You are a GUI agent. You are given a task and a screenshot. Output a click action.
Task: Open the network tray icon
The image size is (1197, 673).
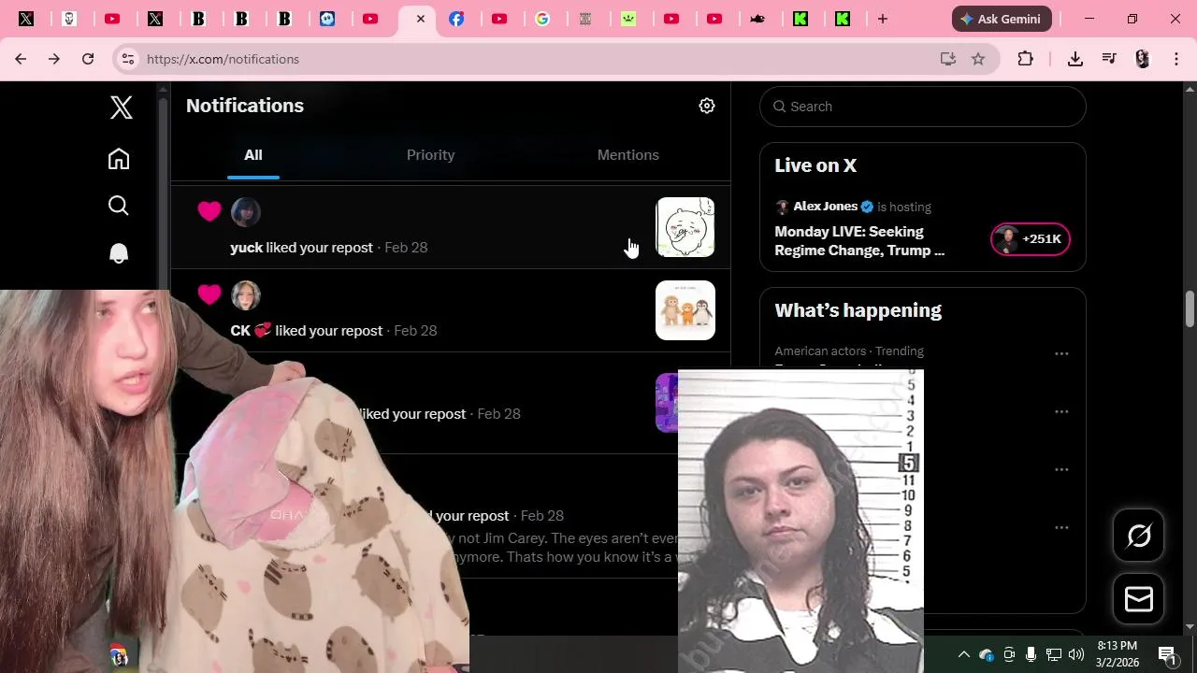pyautogui.click(x=1054, y=654)
